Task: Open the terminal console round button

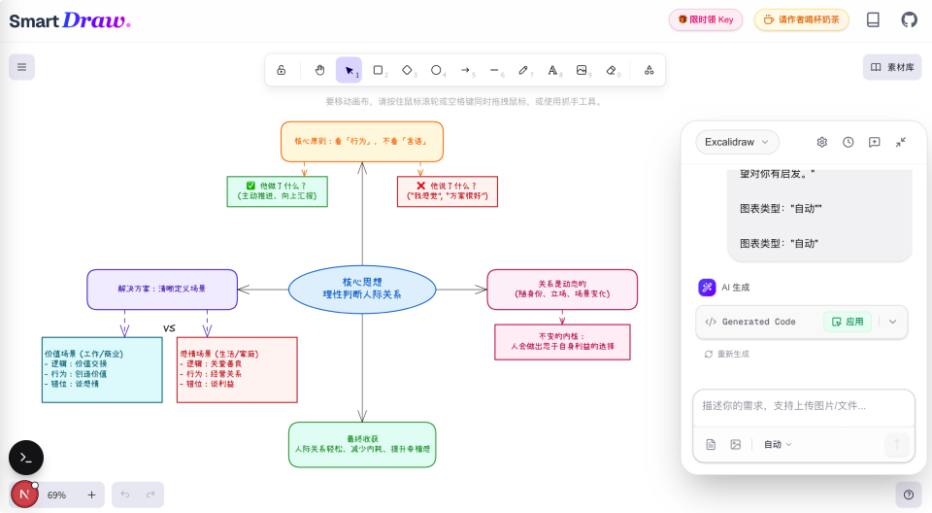Action: coord(26,458)
